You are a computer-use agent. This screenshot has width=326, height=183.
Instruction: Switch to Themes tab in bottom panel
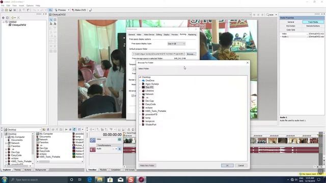[x=17, y=170]
